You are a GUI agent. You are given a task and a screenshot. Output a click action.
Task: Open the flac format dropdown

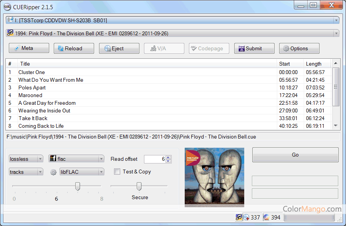click(x=101, y=159)
